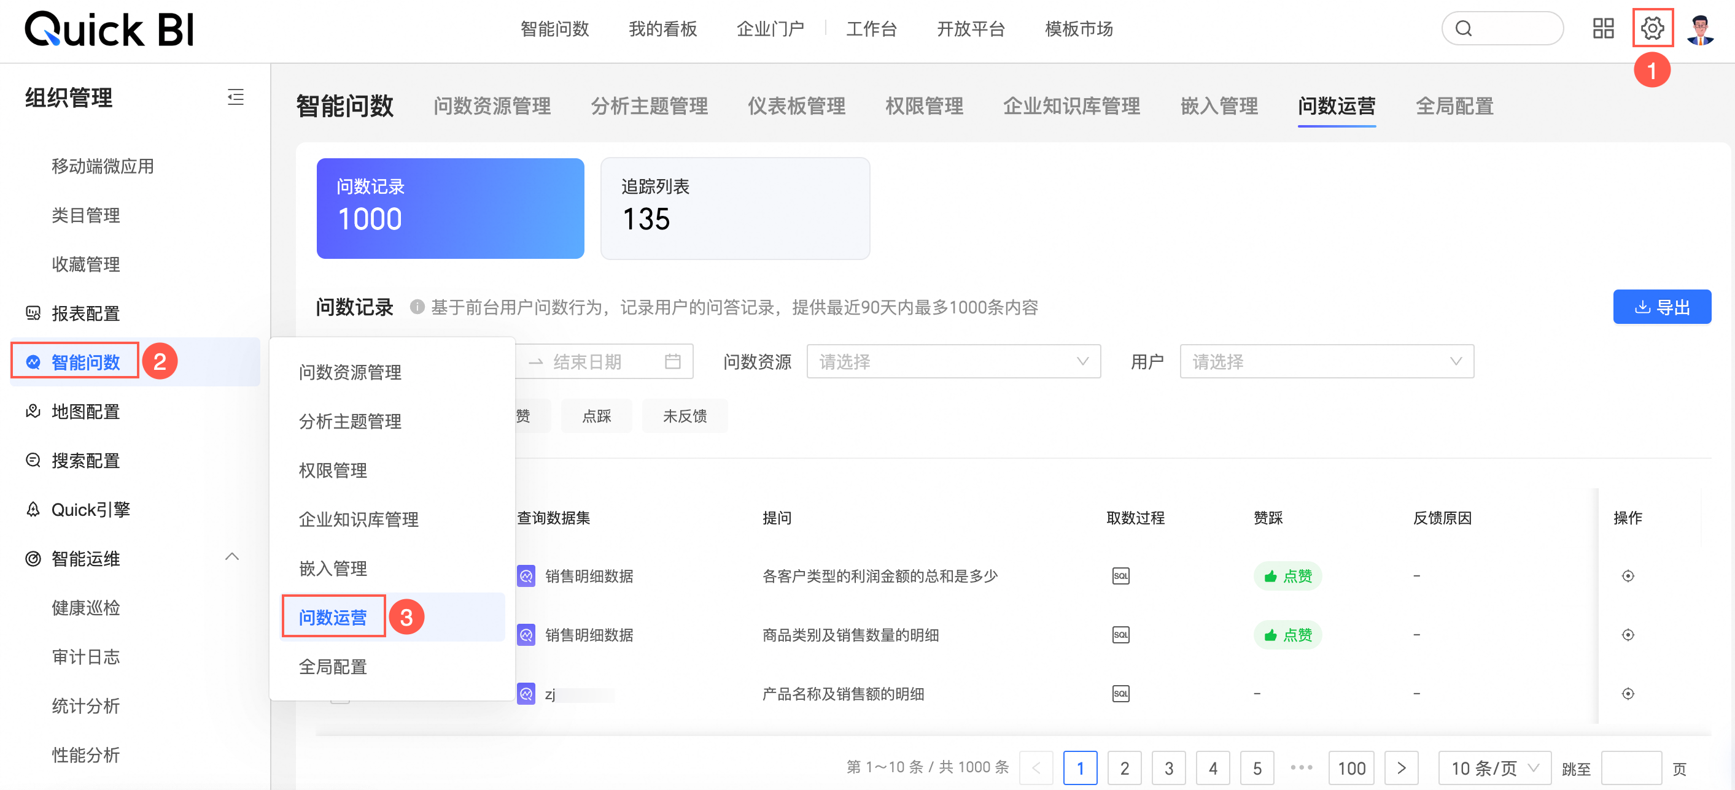This screenshot has height=790, width=1735.
Task: Click track icon for 商品类别及销售数量 row
Action: pyautogui.click(x=1627, y=635)
